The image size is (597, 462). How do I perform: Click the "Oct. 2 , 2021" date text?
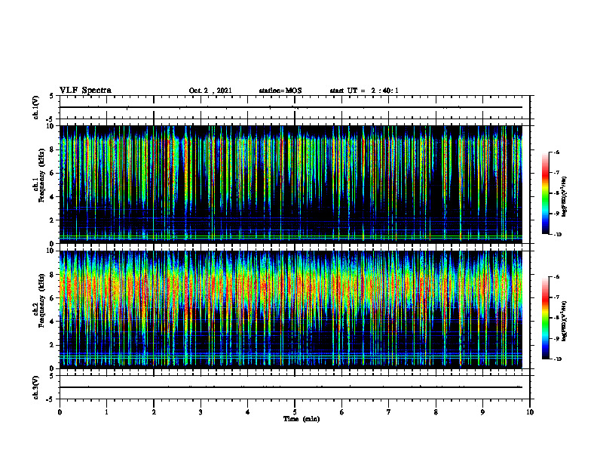pyautogui.click(x=210, y=91)
